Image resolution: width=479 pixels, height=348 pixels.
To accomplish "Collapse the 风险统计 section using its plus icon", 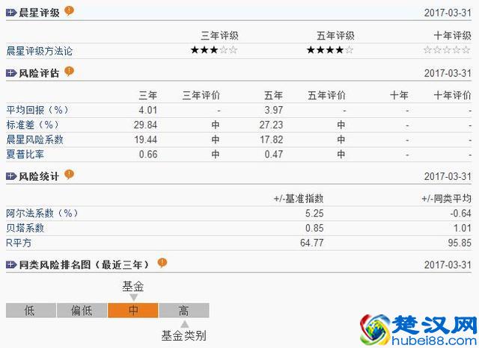I will [x=11, y=176].
